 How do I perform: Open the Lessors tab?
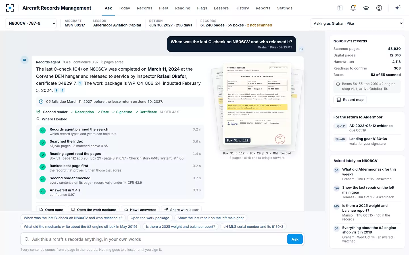point(221,8)
